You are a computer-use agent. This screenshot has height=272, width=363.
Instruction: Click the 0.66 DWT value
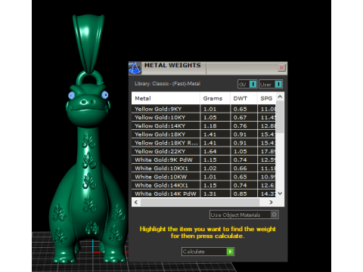coord(240,168)
